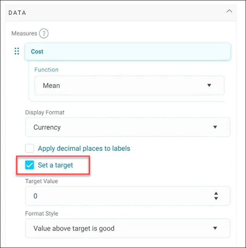Select the Cost measure item
246x248 pixels.
(x=127, y=52)
